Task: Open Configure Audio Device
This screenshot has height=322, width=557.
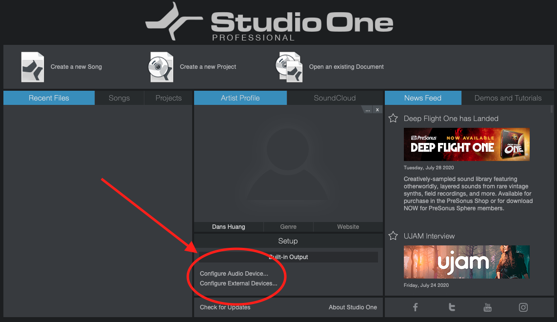Action: [234, 273]
